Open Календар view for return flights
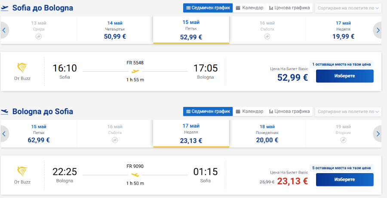Screen dimensions: 387x198 point(249,111)
